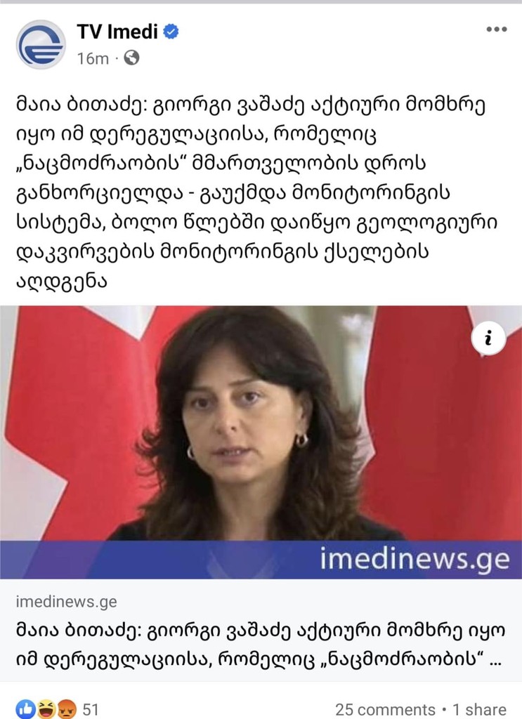Click the Like reaction icon
Image resolution: width=522 pixels, height=719 pixels.
pos(26,709)
